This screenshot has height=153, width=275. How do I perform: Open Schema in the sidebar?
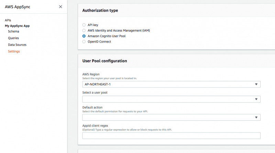13,31
